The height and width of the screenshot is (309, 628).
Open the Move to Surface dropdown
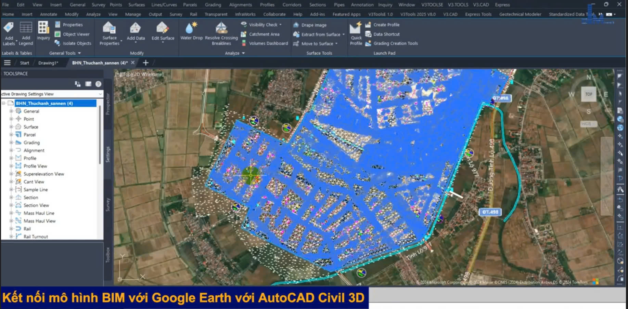point(336,43)
